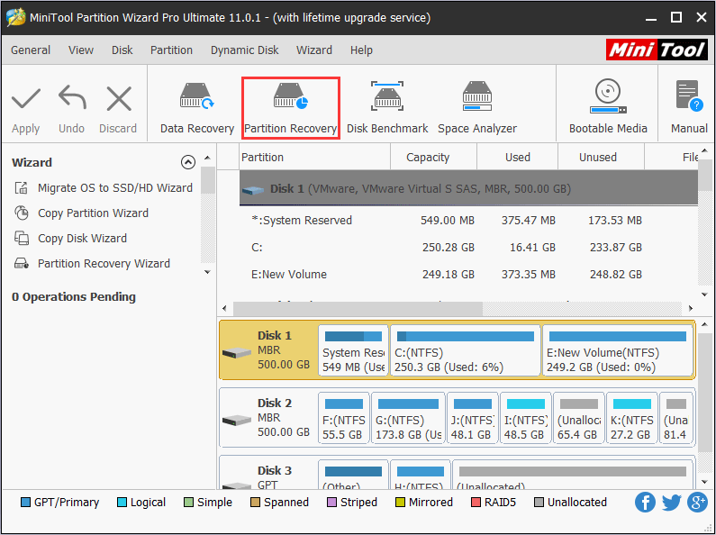Click the 549.00 MB capacity cell

pyautogui.click(x=448, y=220)
